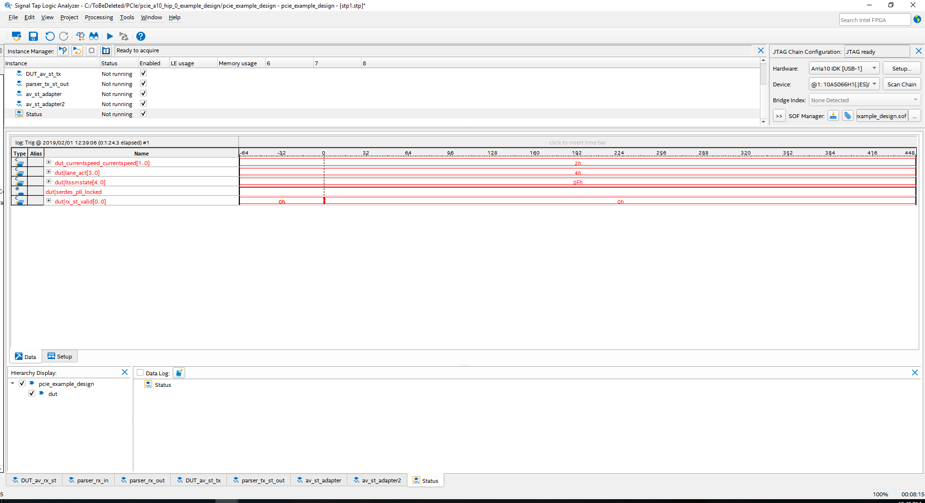Click the Search Intel FPGA input field
925x503 pixels.
pos(875,20)
